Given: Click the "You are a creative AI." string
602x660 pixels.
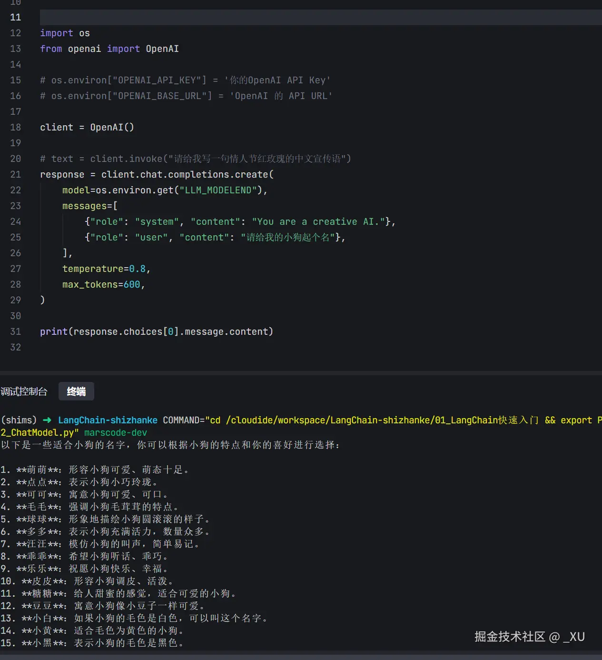Looking at the screenshot, I should [318, 221].
